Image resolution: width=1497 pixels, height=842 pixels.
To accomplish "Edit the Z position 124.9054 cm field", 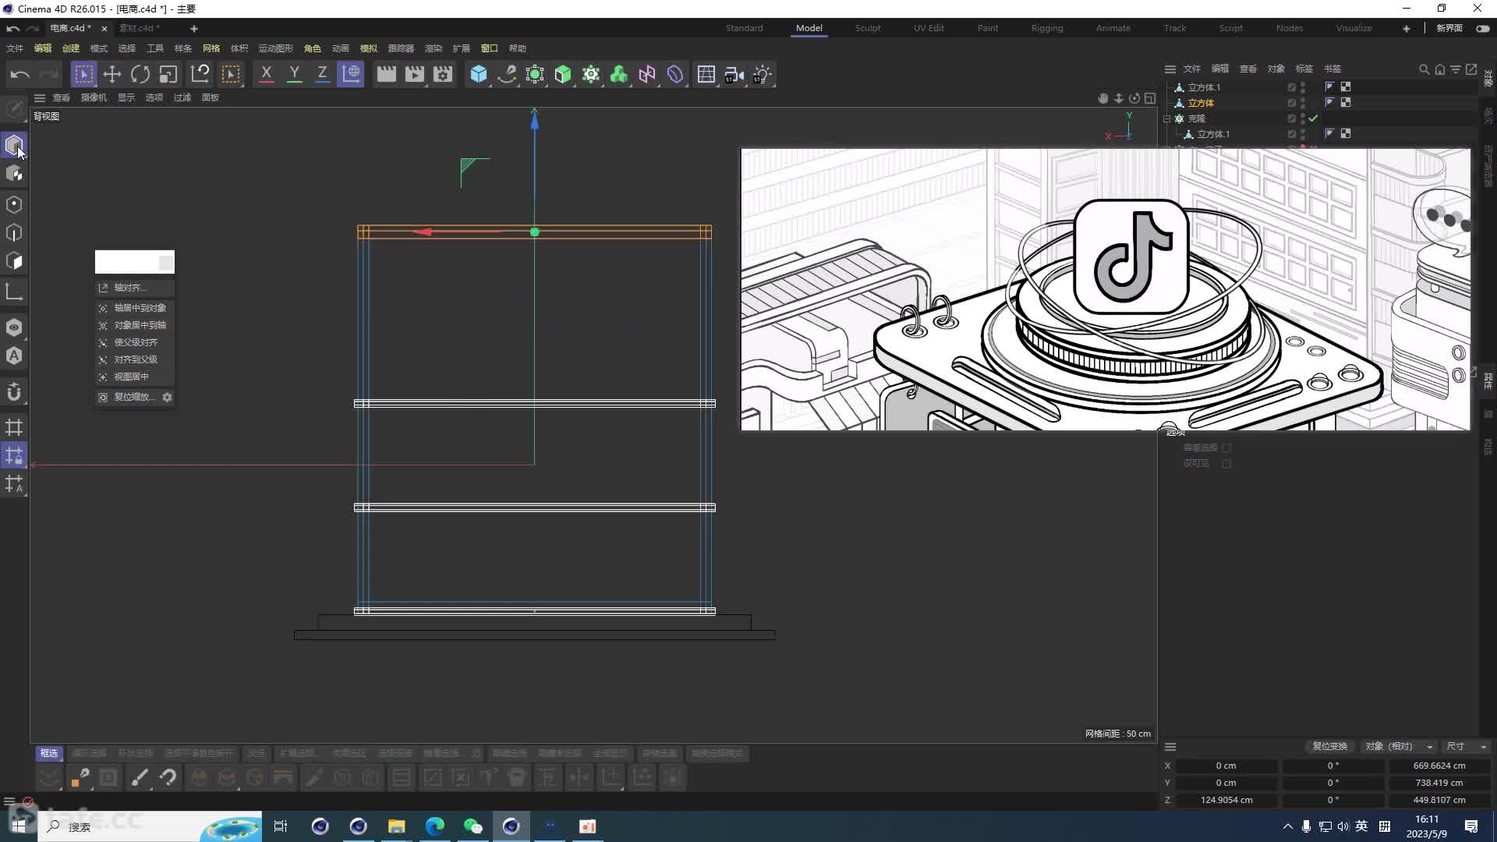I will (x=1226, y=800).
